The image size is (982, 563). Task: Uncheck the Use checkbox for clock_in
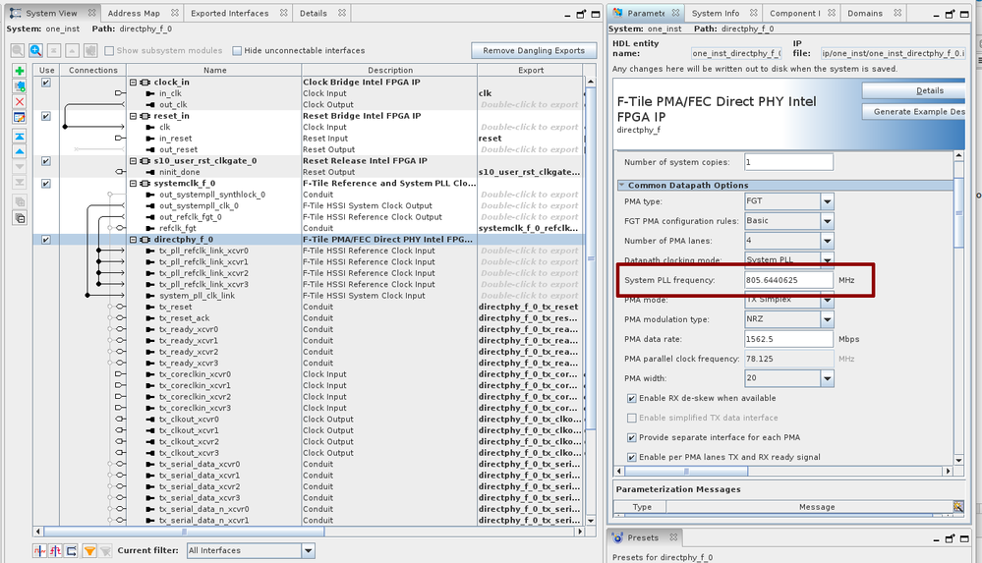pyautogui.click(x=46, y=83)
